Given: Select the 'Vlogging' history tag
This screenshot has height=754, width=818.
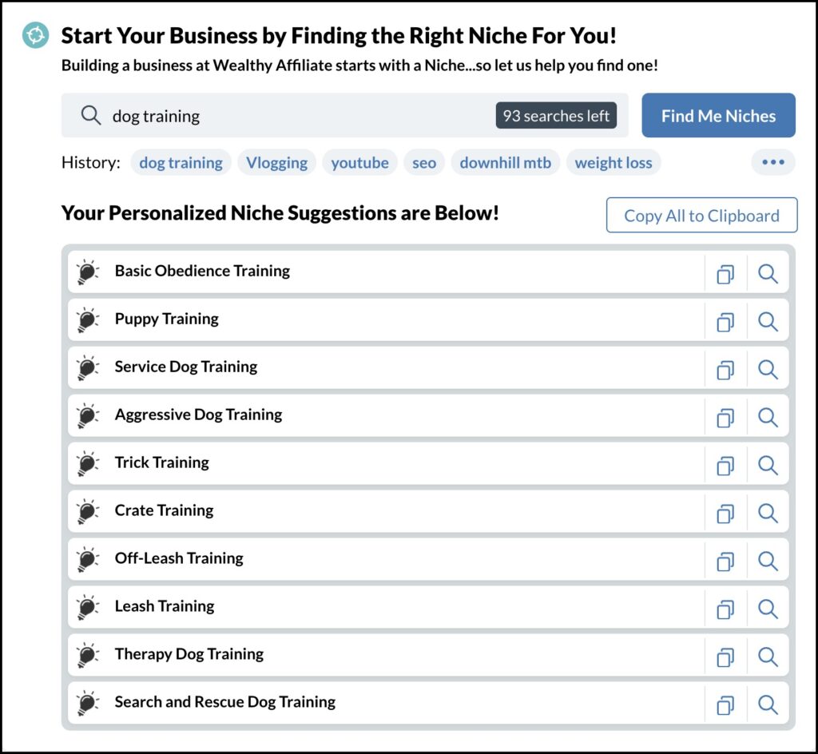Looking at the screenshot, I should coord(276,163).
